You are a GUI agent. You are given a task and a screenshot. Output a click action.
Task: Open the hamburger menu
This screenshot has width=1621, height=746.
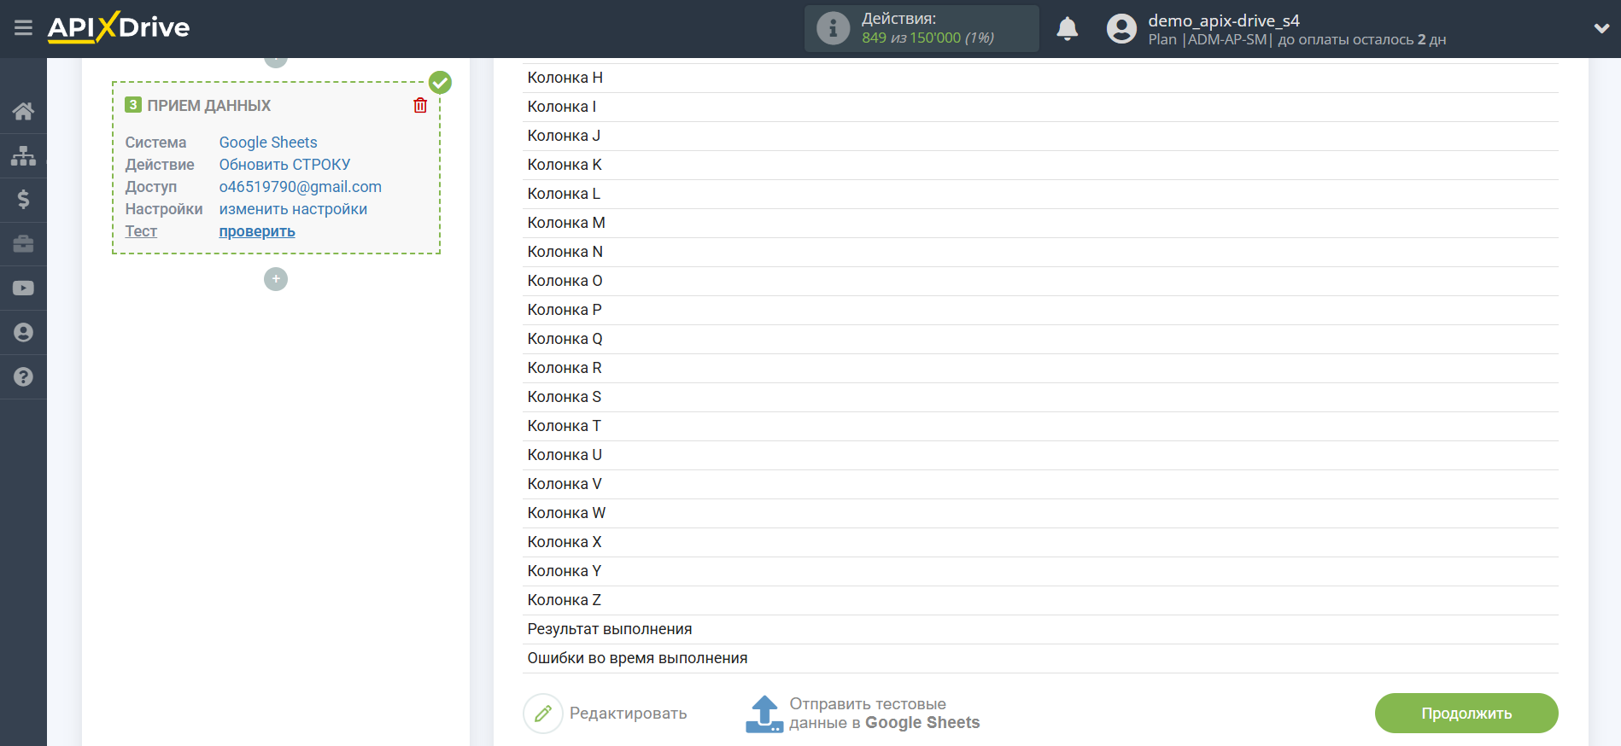click(x=23, y=28)
